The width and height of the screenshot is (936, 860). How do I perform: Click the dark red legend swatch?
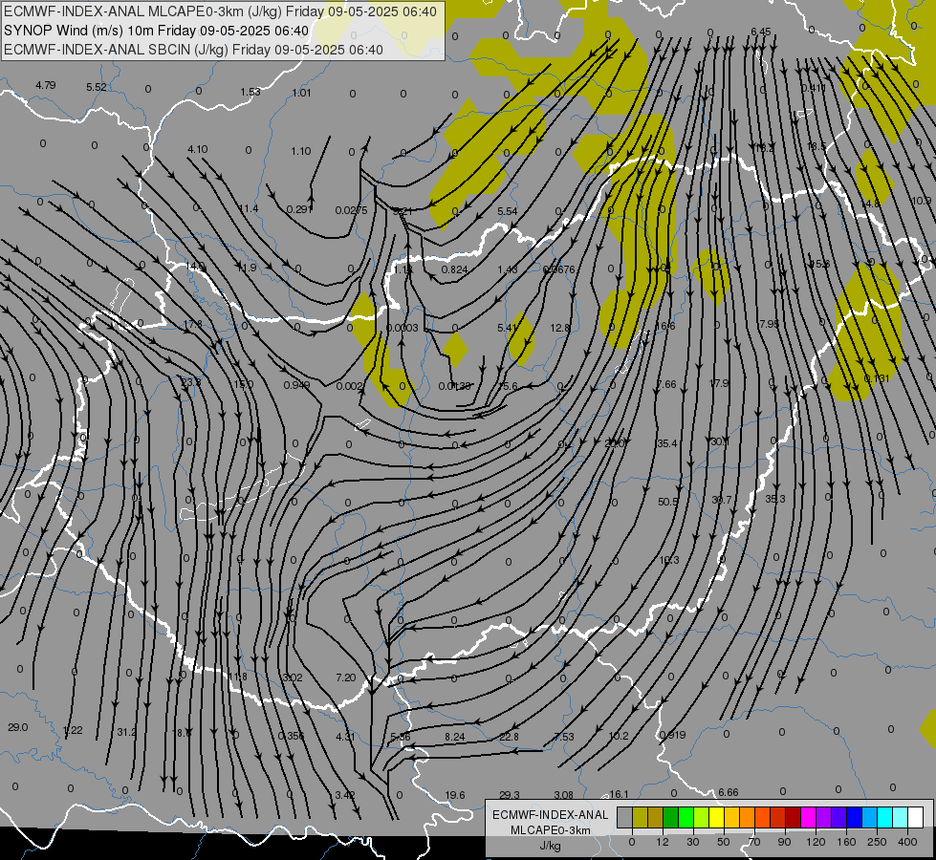tap(793, 817)
